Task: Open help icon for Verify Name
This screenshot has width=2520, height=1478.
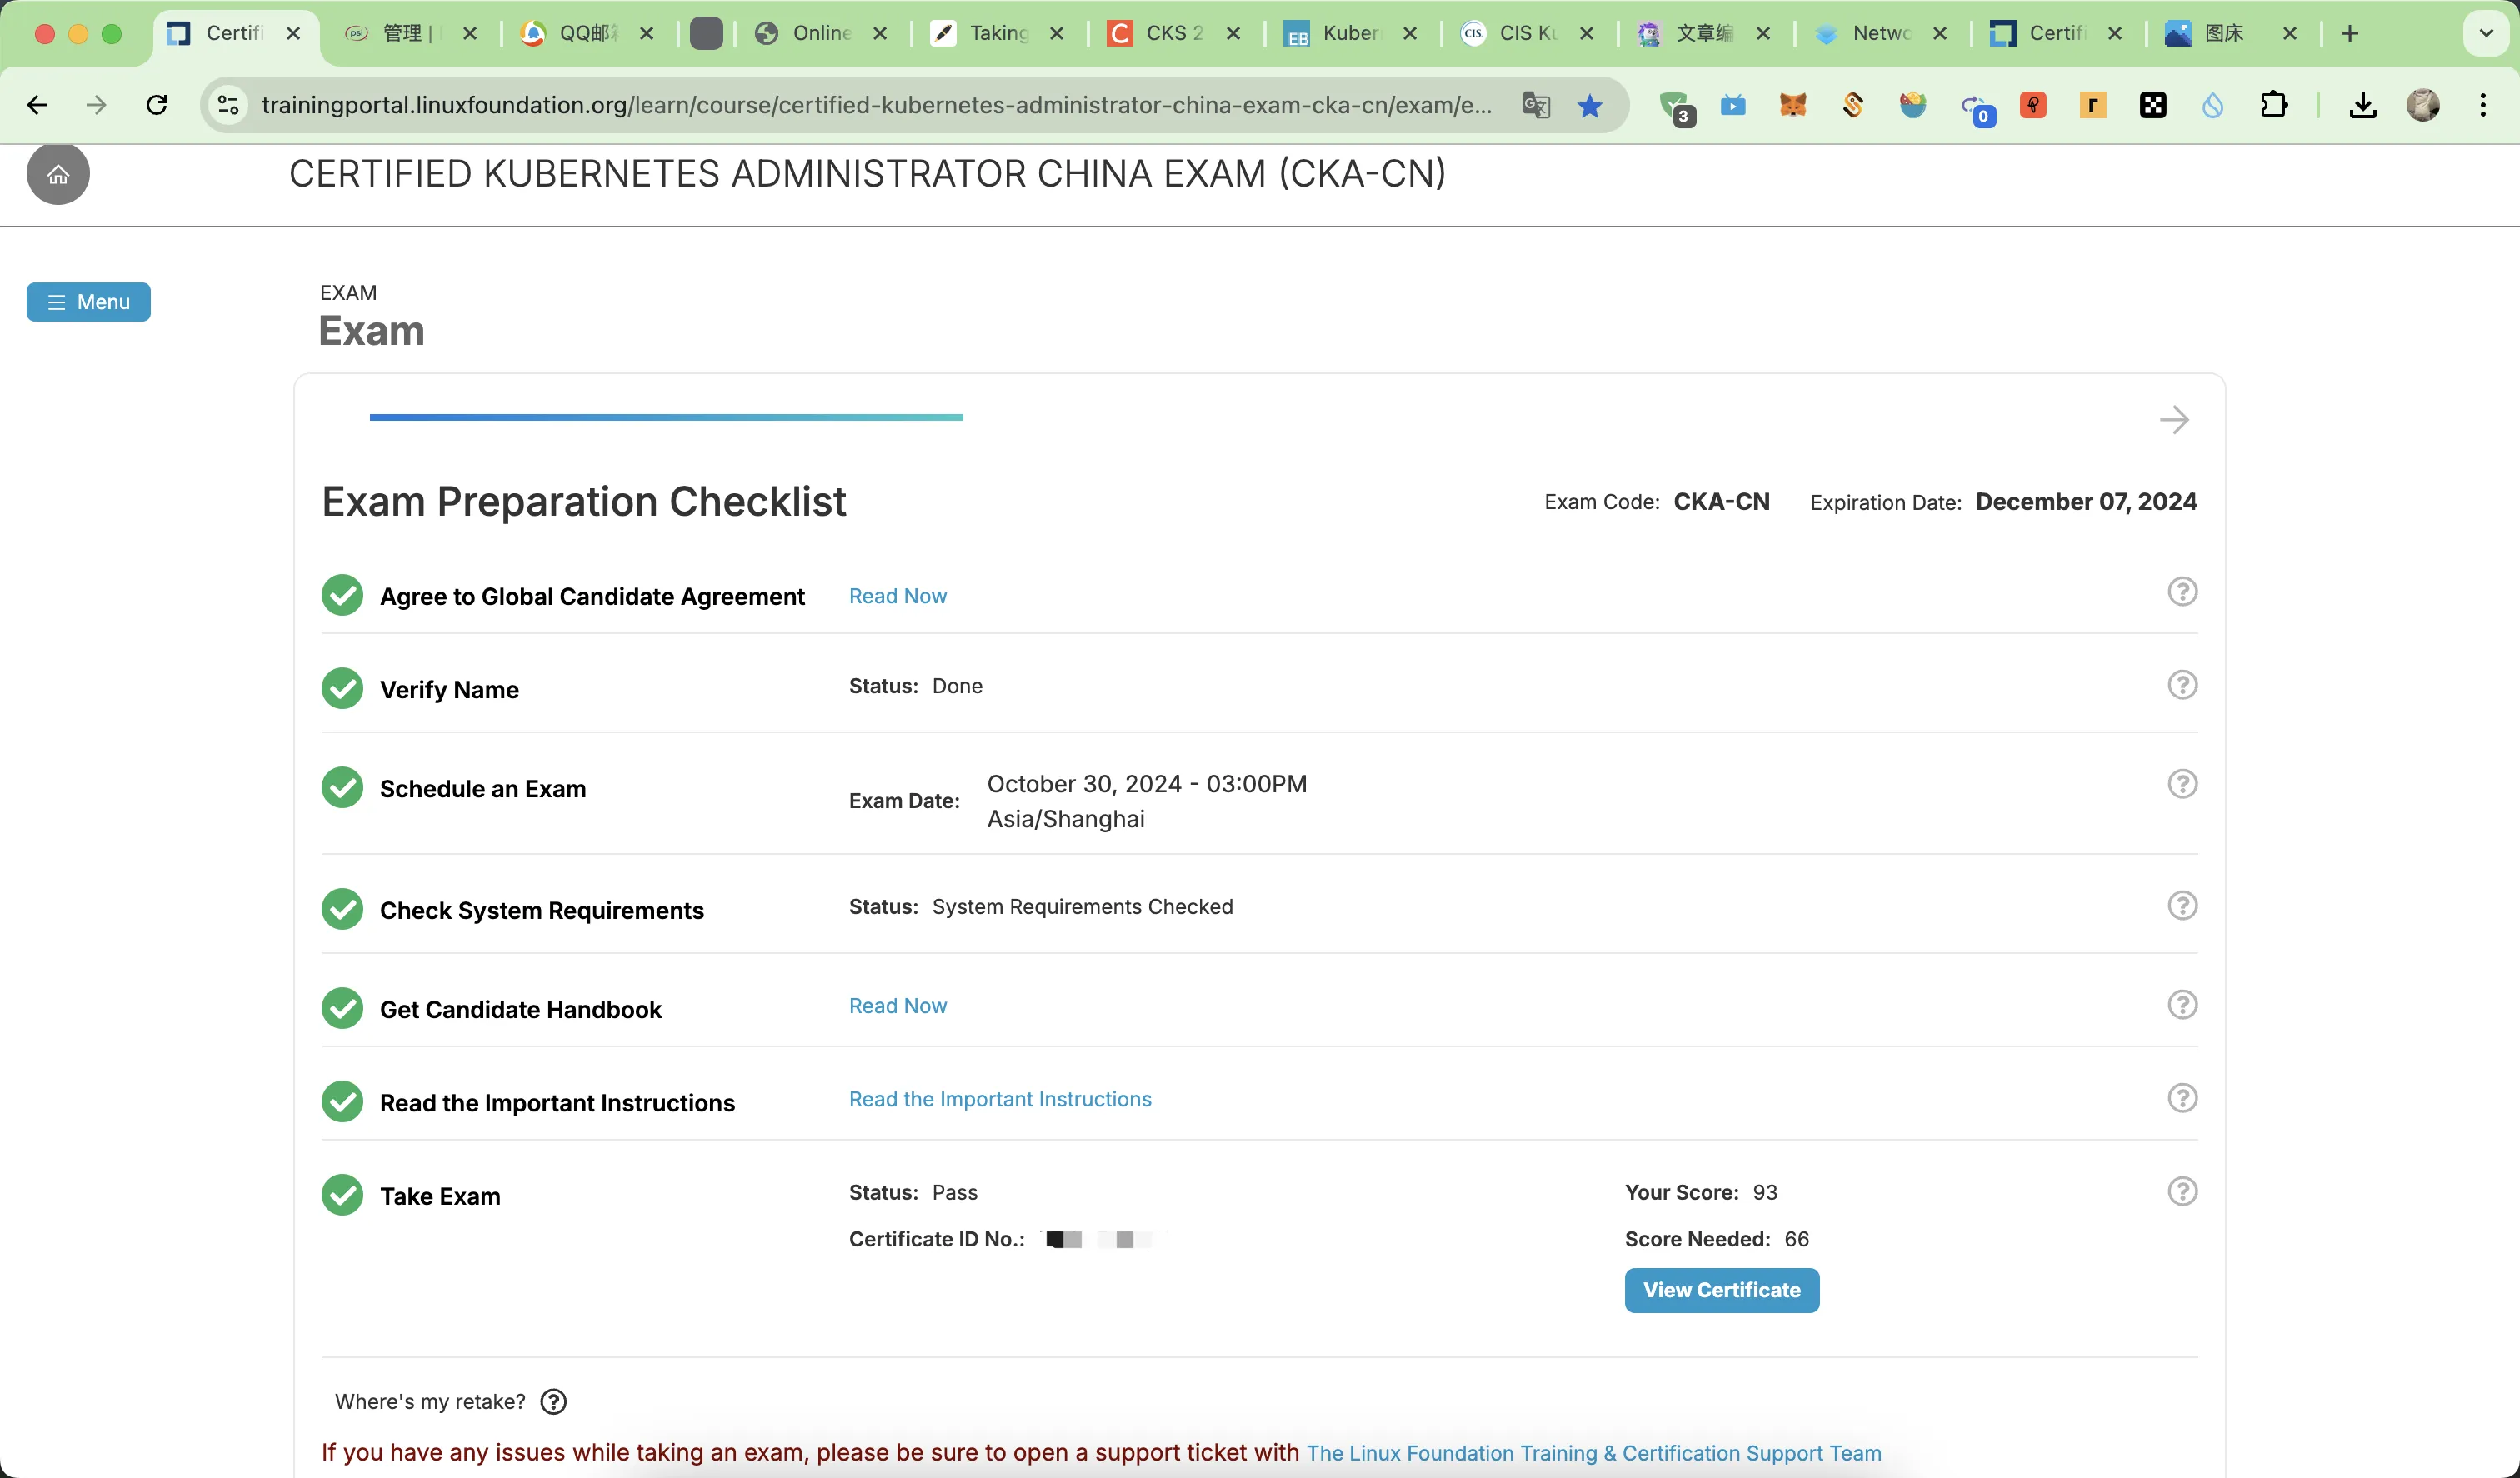Action: [x=2182, y=685]
